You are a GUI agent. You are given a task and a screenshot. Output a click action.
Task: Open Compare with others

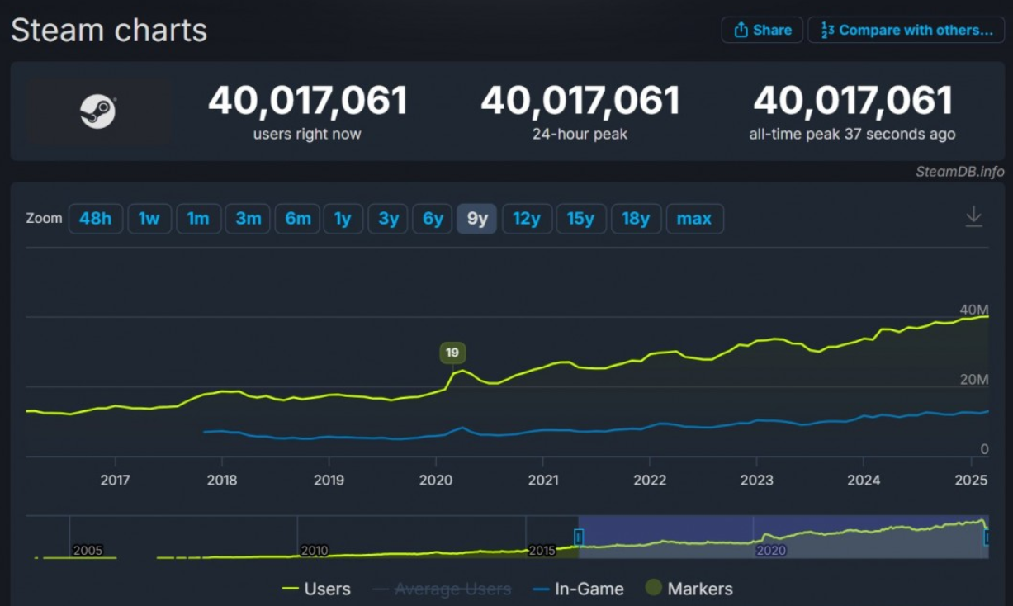906,30
